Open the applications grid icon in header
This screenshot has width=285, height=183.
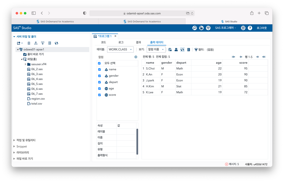208,28
